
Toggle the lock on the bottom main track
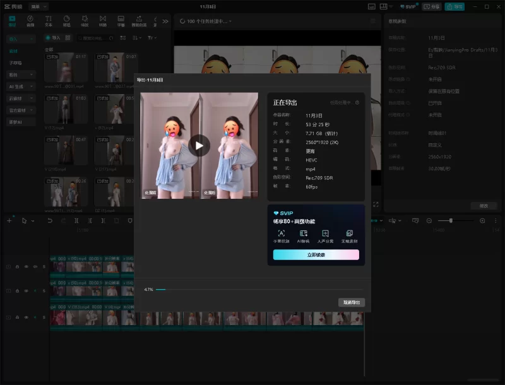tap(17, 317)
